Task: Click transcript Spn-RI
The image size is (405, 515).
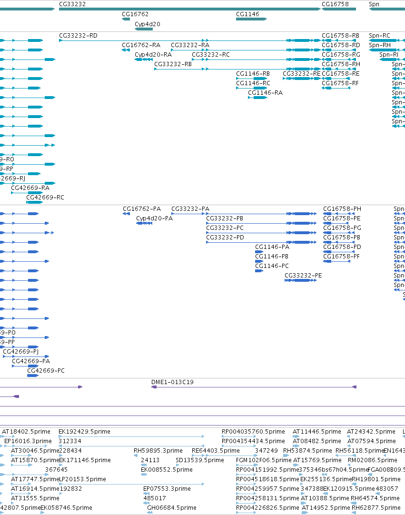Action: pyautogui.click(x=389, y=55)
